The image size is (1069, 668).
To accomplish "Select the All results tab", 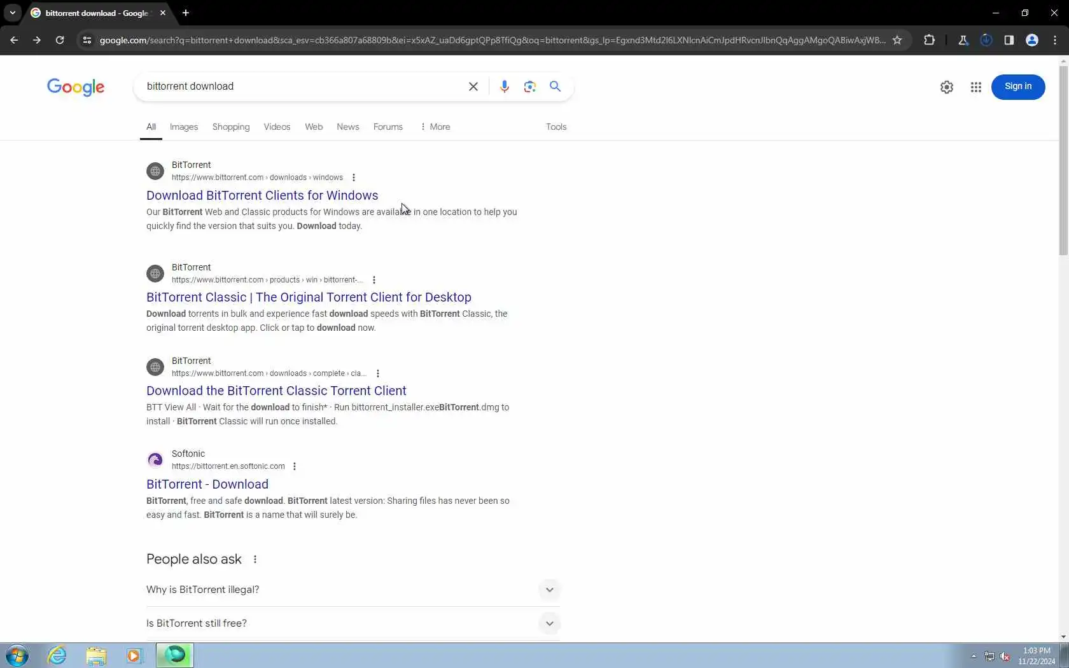I will coord(151,127).
